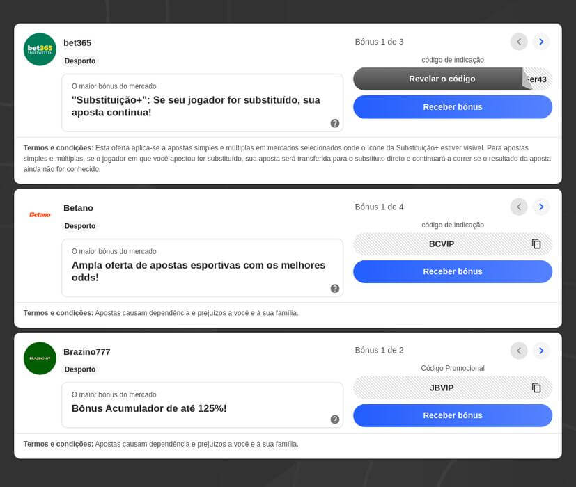Open the help question mark on the Betano offer
The image size is (576, 487).
(x=335, y=287)
